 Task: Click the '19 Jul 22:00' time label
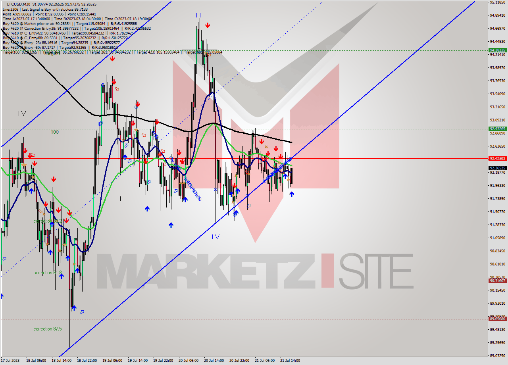(x=163, y=361)
